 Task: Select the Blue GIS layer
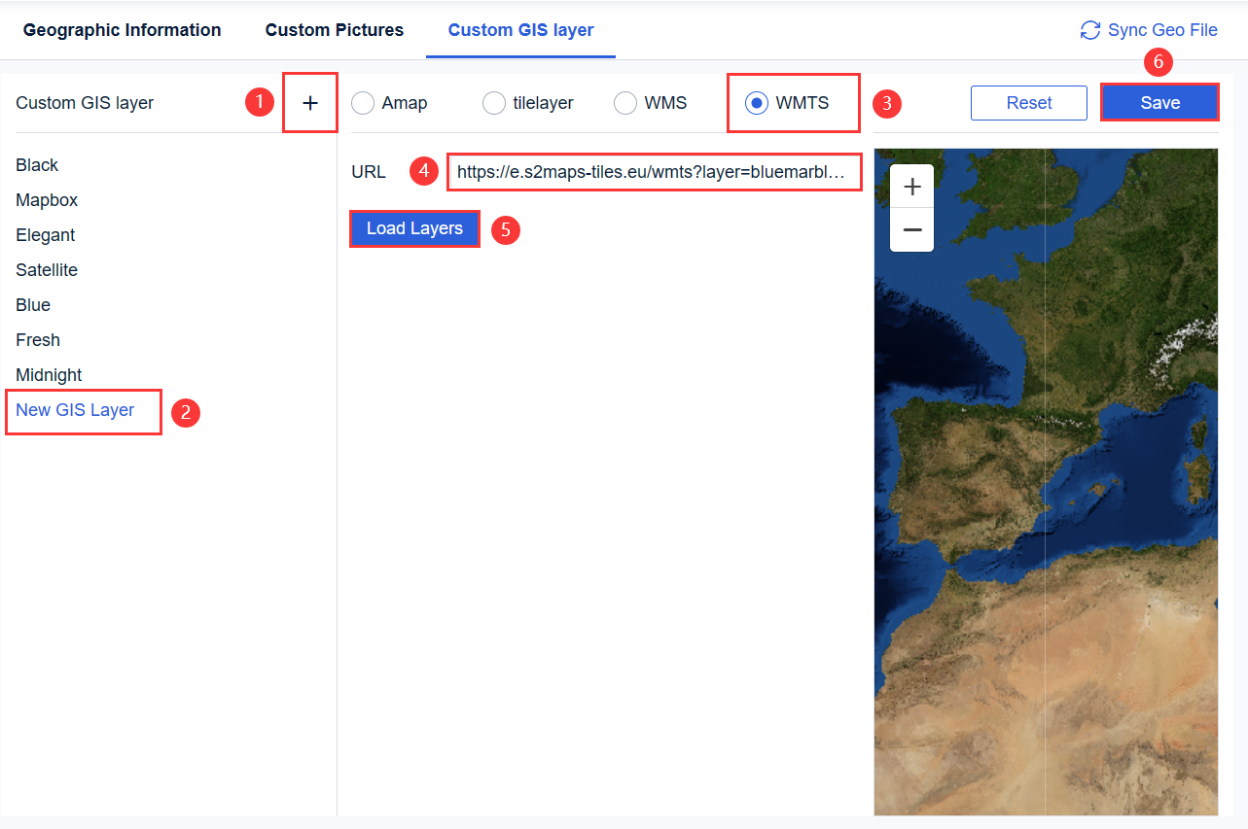(x=32, y=304)
